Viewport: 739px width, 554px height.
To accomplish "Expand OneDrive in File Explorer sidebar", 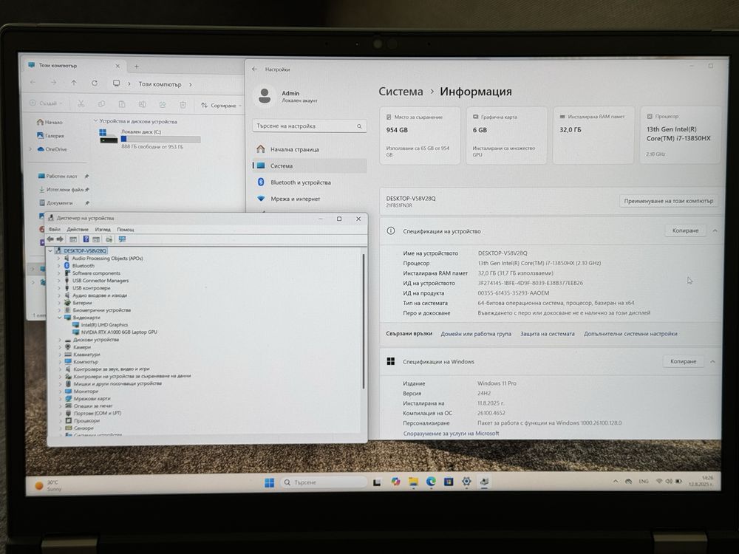I will point(31,149).
